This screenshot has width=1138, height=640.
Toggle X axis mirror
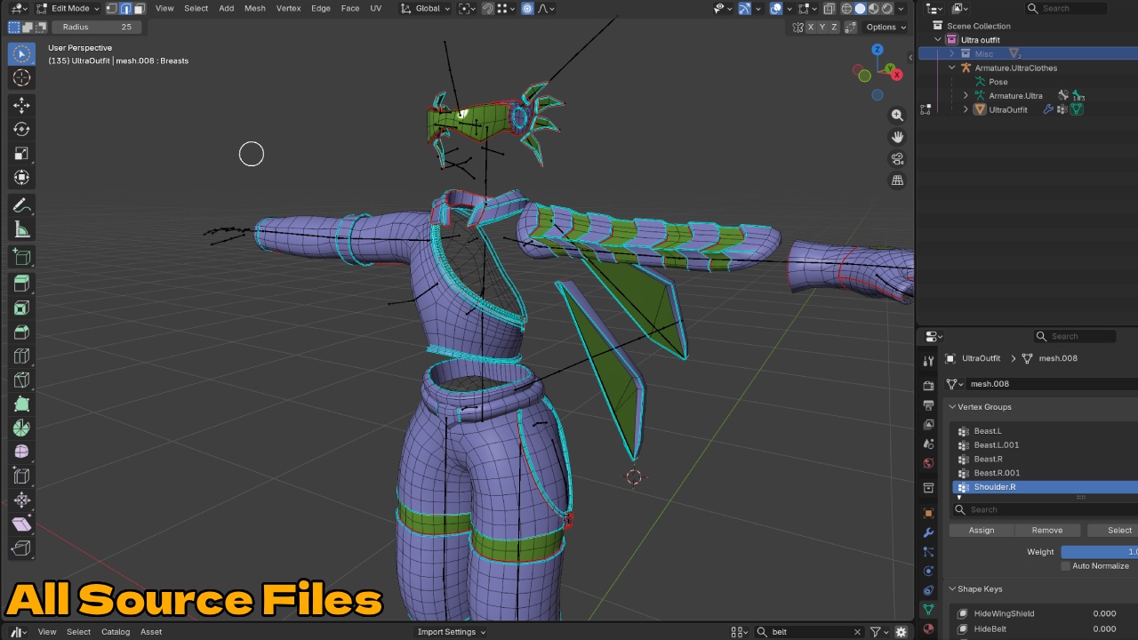[811, 28]
